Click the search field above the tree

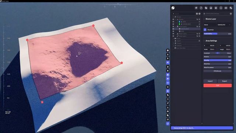tap(184, 14)
